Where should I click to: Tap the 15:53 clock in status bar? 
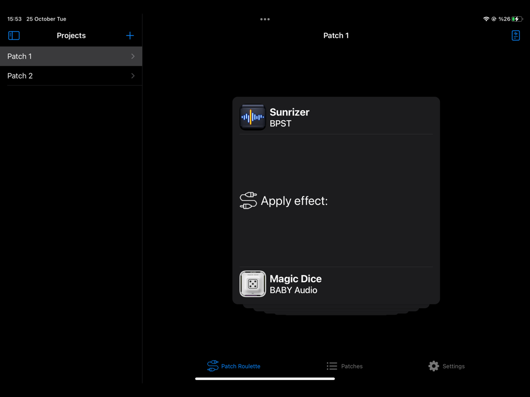coord(14,19)
